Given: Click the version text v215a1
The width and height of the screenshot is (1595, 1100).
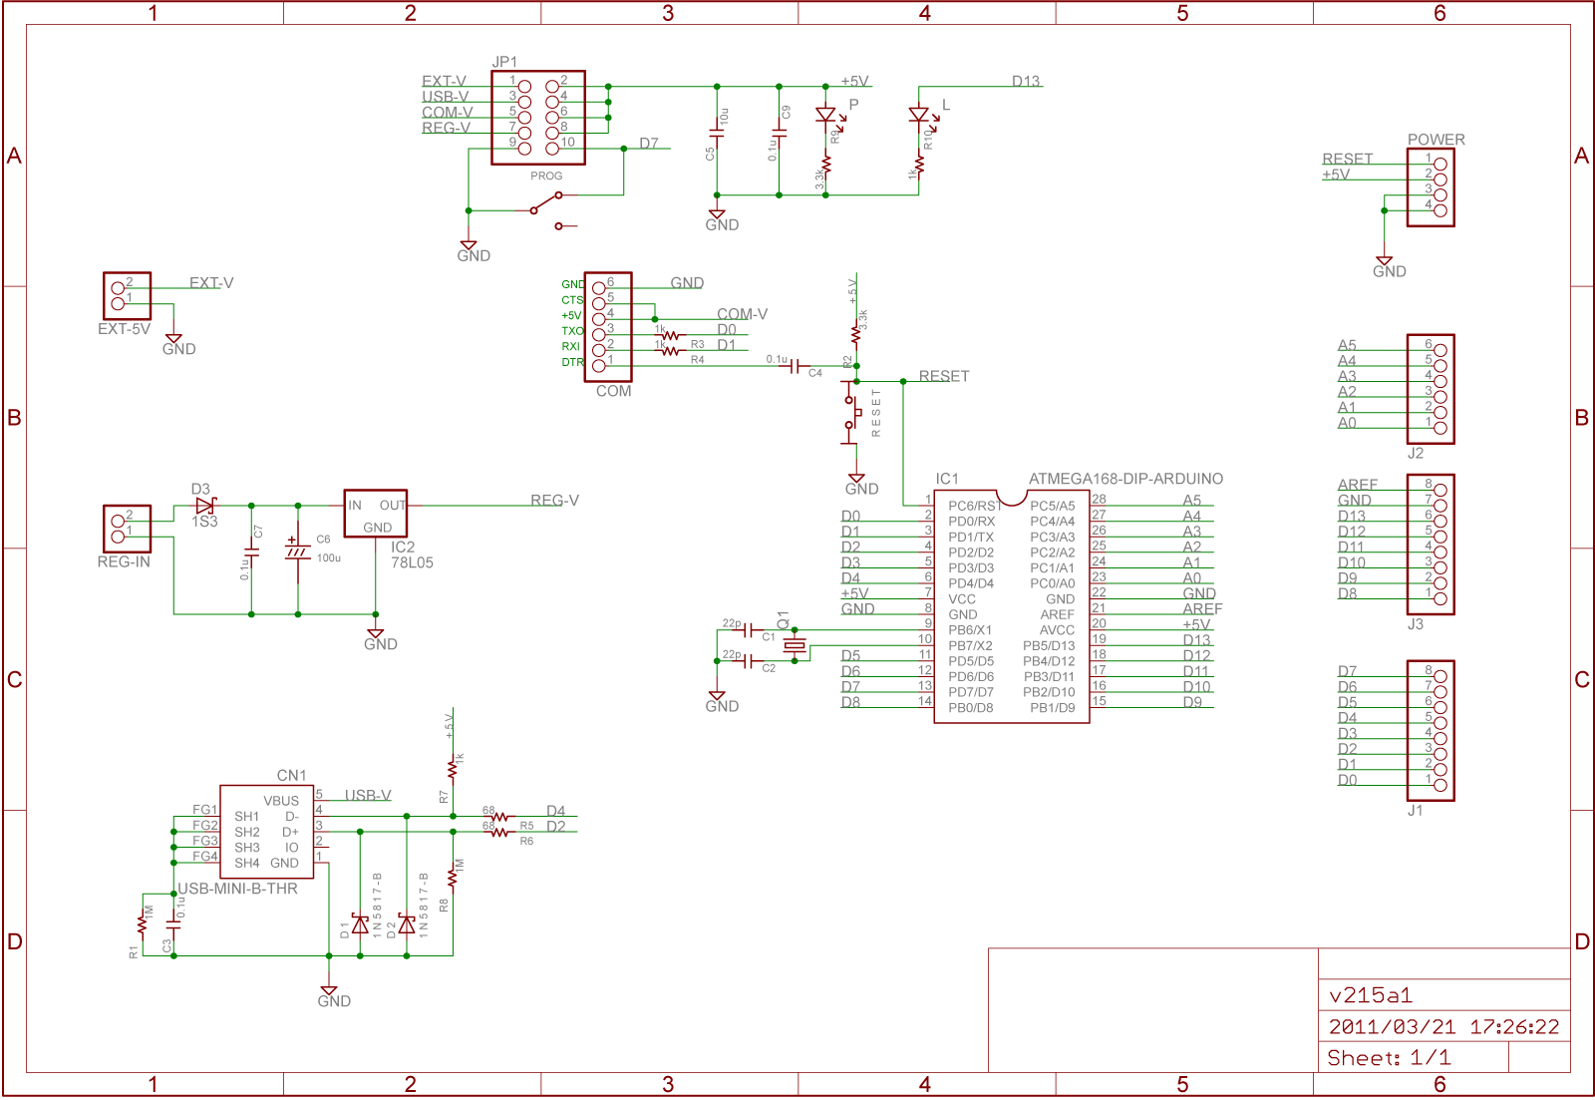Looking at the screenshot, I should pyautogui.click(x=1371, y=995).
